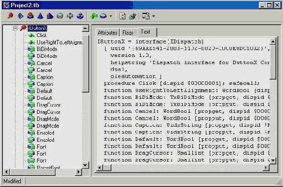283x187 pixels.
Task: Select the Refresh Implementation toolbar icon
Action: click(x=123, y=16)
